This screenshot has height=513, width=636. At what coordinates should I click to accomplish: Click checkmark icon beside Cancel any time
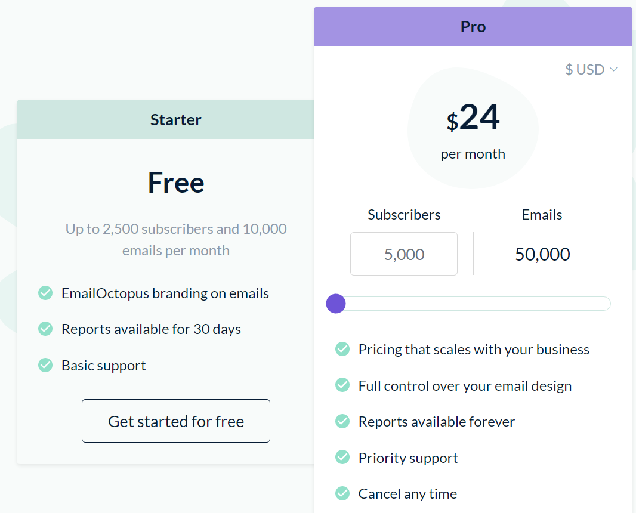(x=342, y=493)
